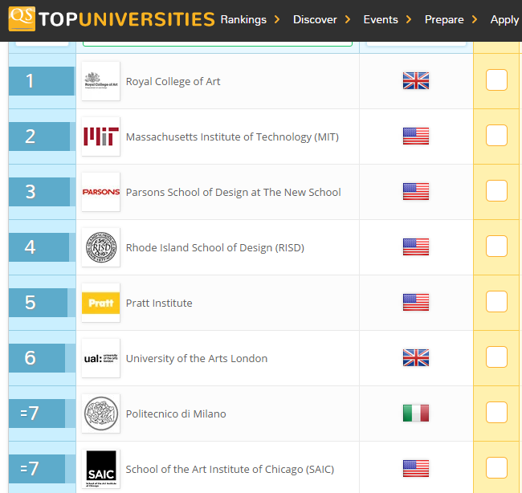Viewport: 522px width, 493px height.
Task: Click the Italy flag icon
Action: click(x=416, y=414)
